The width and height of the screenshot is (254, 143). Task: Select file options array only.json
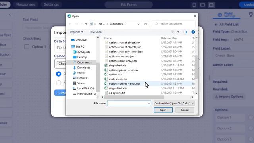point(120,56)
